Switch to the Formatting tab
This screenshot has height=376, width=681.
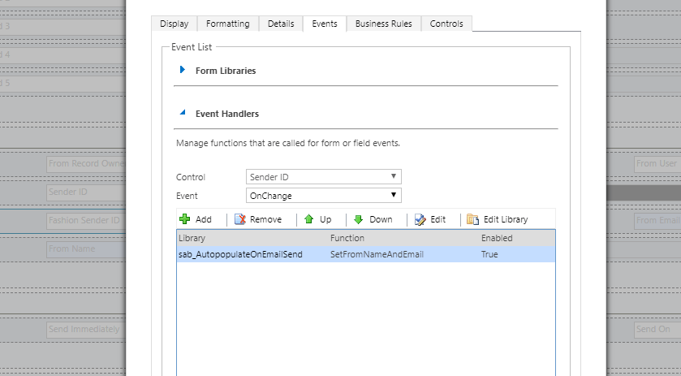(x=227, y=24)
